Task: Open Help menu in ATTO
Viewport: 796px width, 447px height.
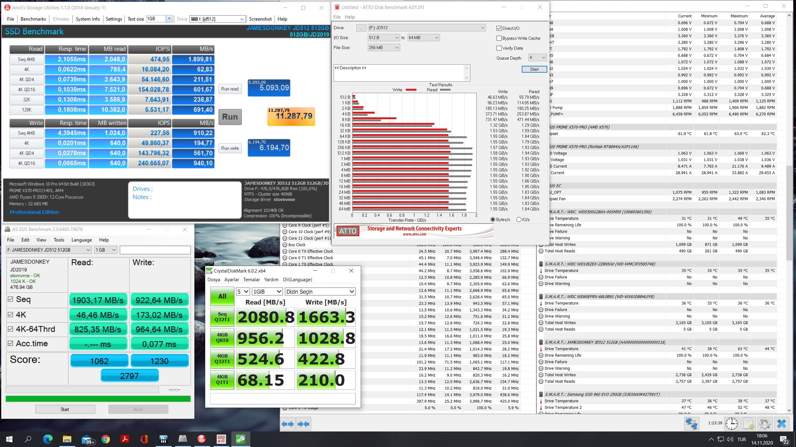Action: coord(350,17)
